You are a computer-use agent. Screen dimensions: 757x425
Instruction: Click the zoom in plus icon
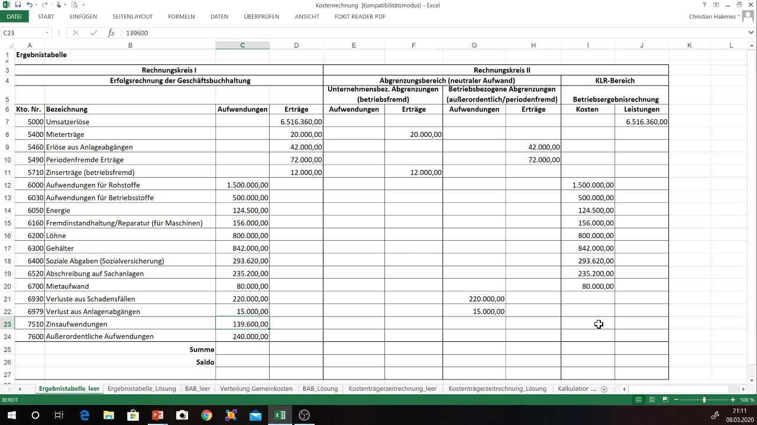pyautogui.click(x=733, y=400)
